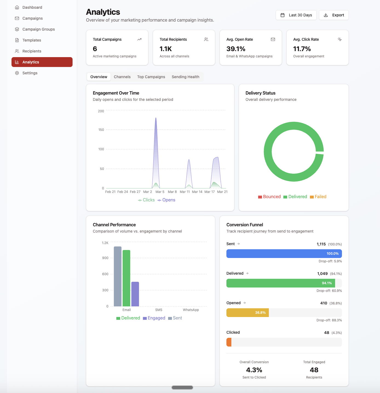Select Analytics in the sidebar
The height and width of the screenshot is (393, 380).
(x=42, y=62)
